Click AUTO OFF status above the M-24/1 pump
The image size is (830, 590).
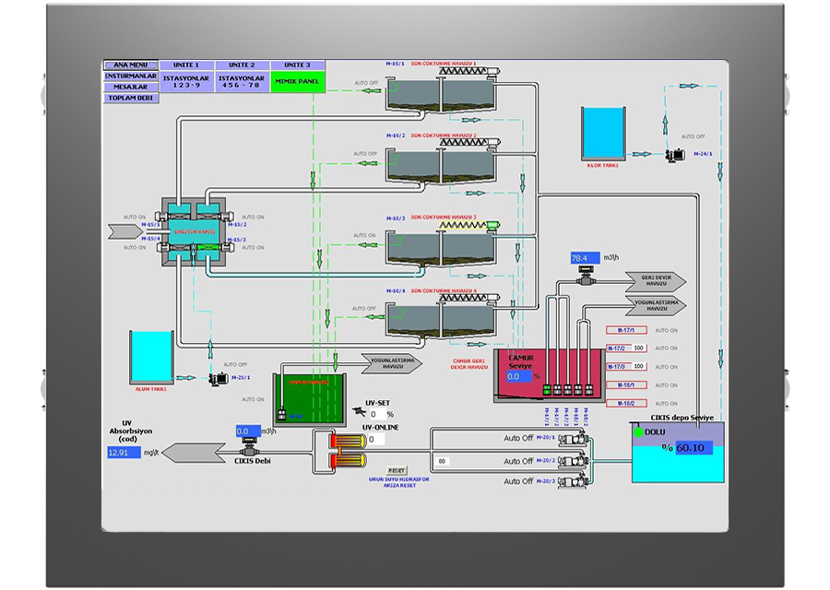point(693,136)
